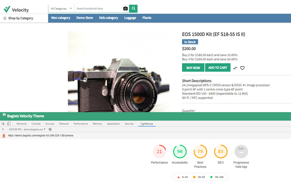
Task: Click the Quantity label
Action: [188, 111]
